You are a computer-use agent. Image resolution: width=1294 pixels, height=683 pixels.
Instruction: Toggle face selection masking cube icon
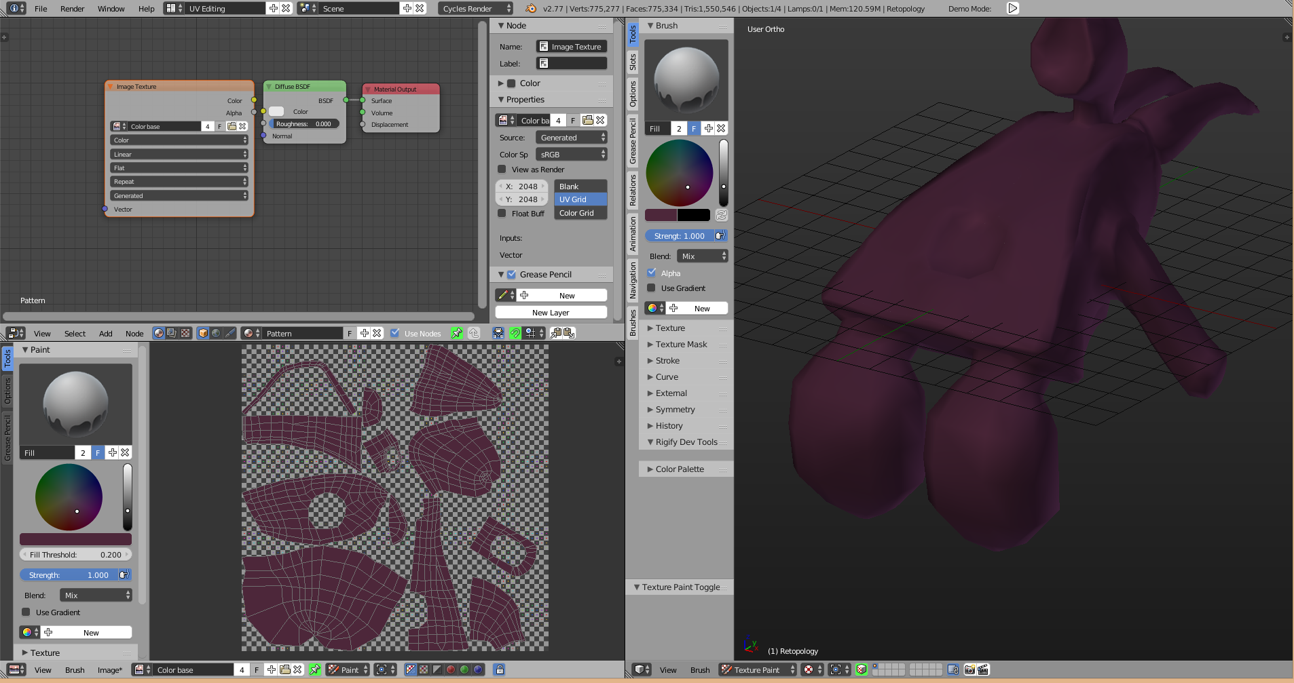(862, 669)
